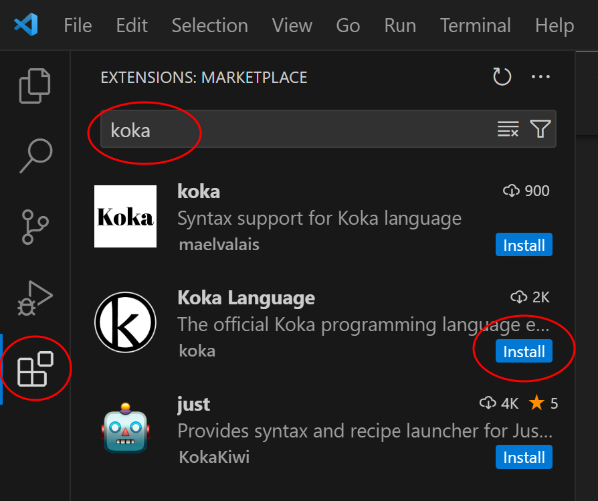Open the More Actions menu for Extensions
Screen dimensions: 598x501
click(540, 76)
